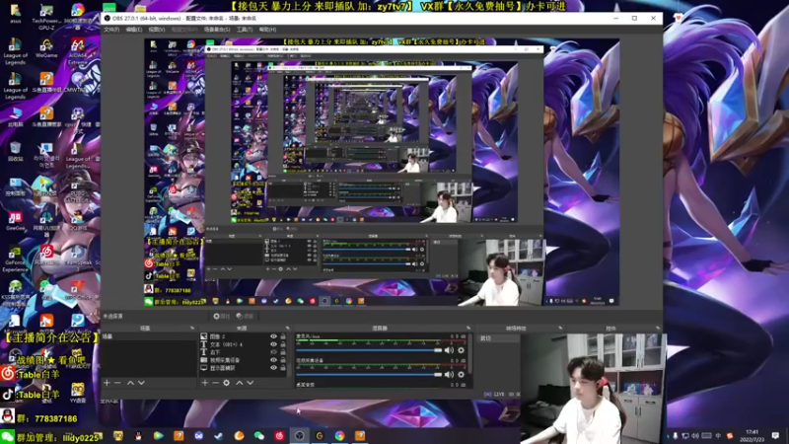Open 视图(V) menu in OBS
789x444 pixels.
[x=157, y=30]
